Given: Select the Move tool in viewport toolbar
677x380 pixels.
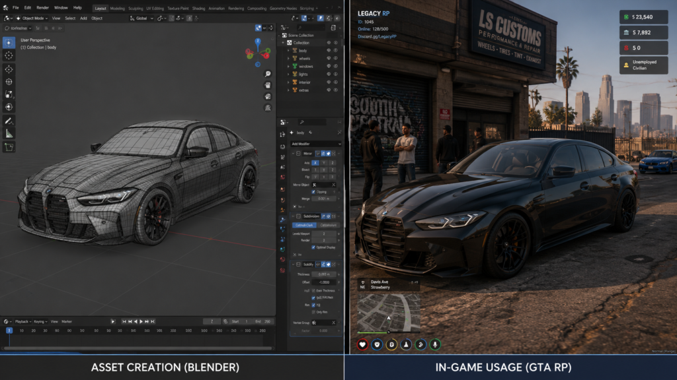Looking at the screenshot, I should pos(9,69).
